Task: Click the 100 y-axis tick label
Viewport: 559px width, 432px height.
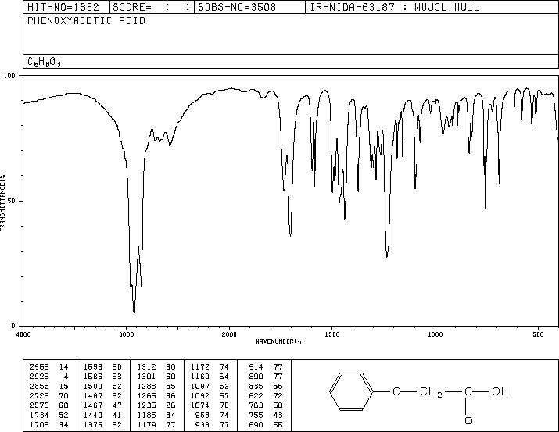Action: [x=10, y=76]
